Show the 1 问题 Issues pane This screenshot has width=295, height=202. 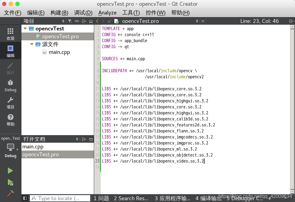101,198
